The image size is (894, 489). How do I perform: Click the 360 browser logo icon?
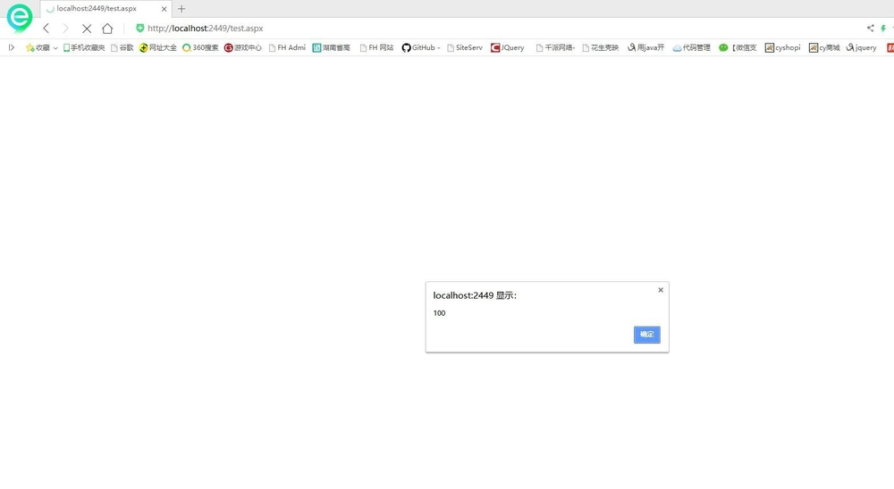point(19,17)
